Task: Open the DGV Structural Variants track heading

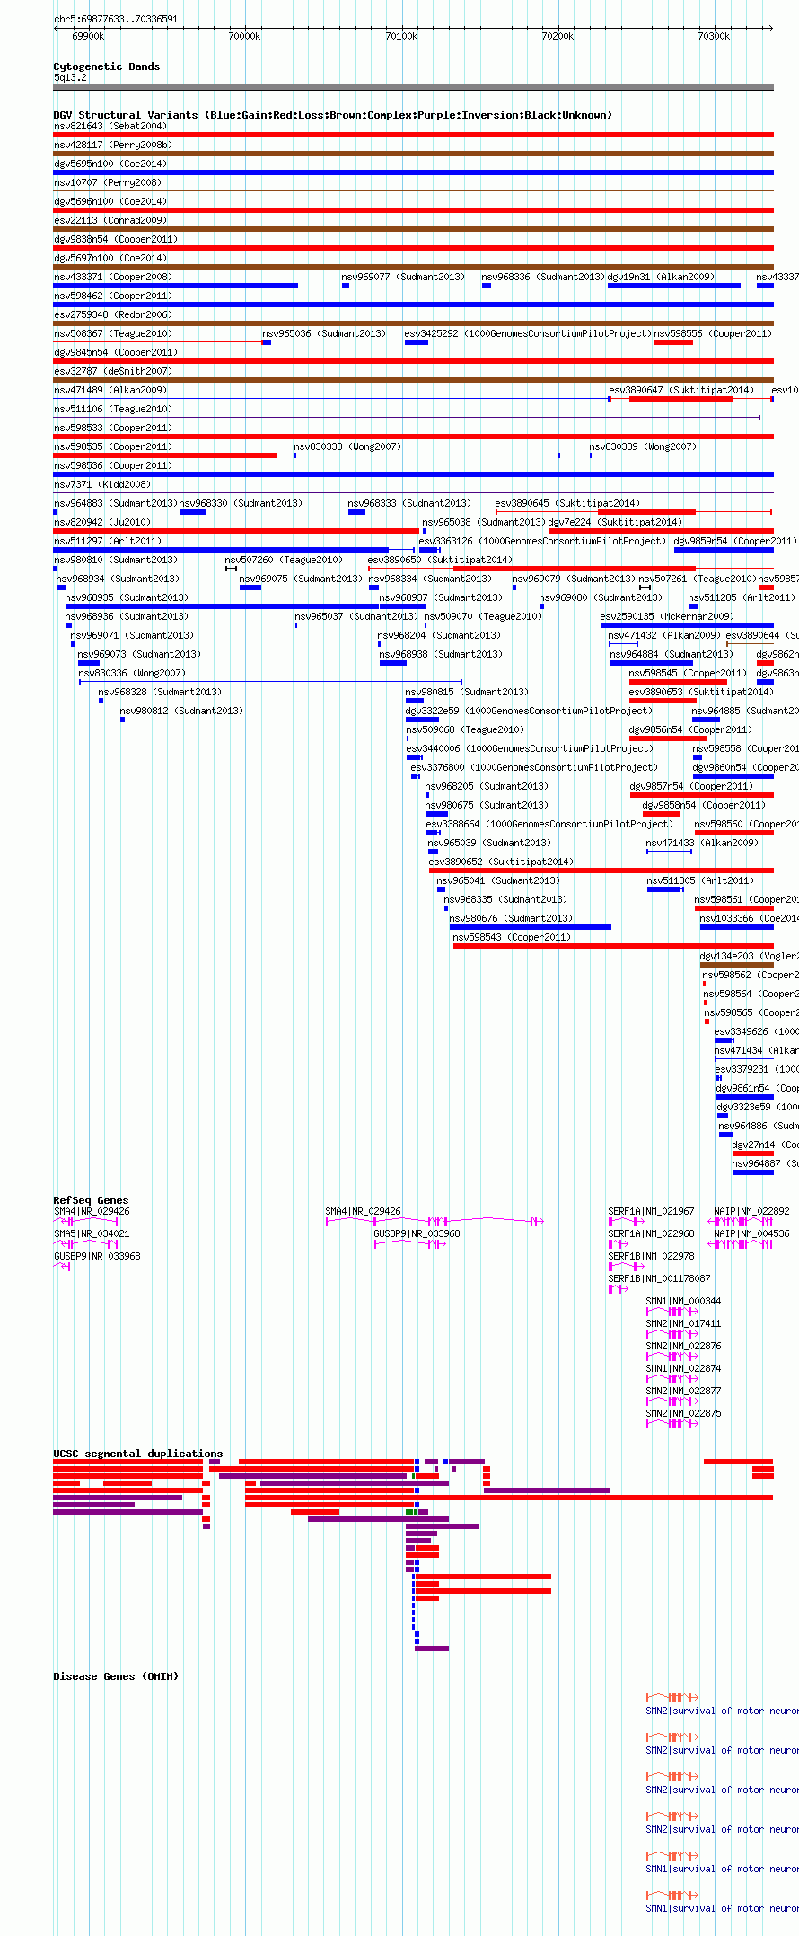Action: tap(332, 115)
